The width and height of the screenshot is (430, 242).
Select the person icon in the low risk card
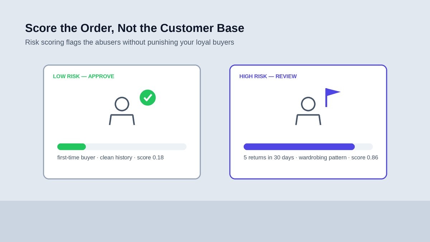(x=122, y=111)
